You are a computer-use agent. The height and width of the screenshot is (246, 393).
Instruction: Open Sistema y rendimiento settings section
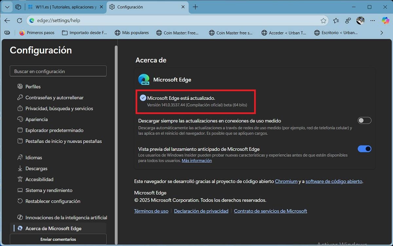pos(49,190)
